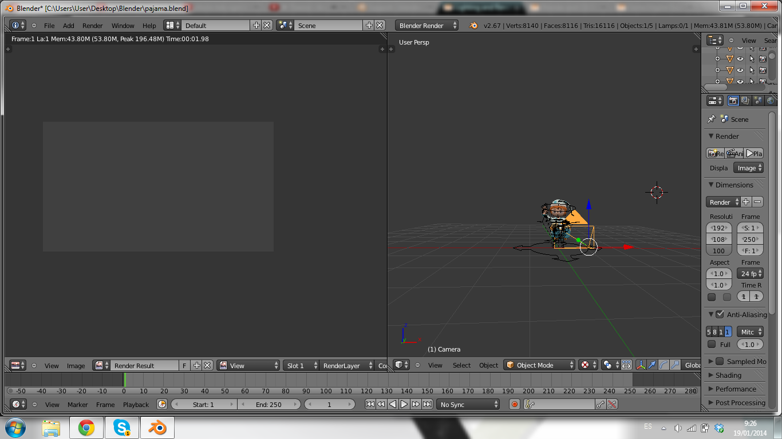
Task: Click the Start: 1 frame field
Action: click(204, 404)
